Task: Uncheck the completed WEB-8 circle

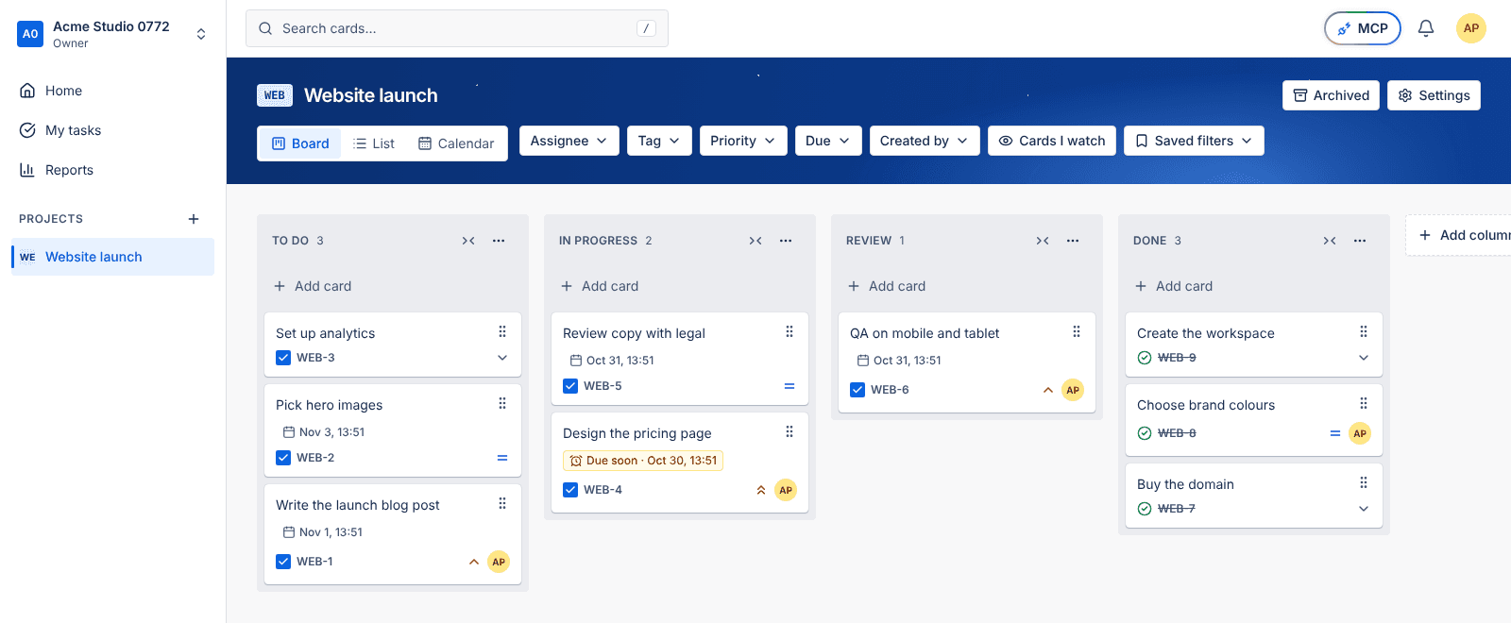Action: [x=1145, y=433]
